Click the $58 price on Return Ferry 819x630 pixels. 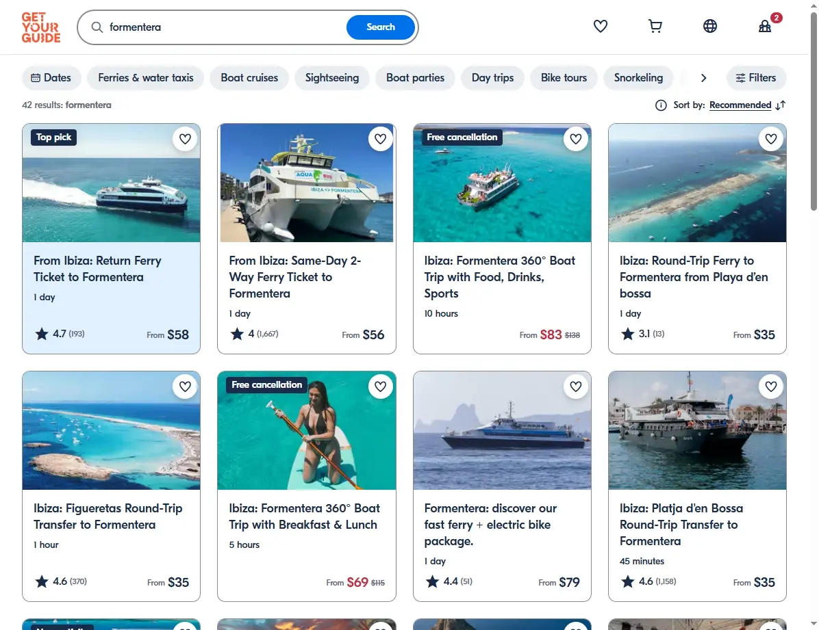pos(178,334)
